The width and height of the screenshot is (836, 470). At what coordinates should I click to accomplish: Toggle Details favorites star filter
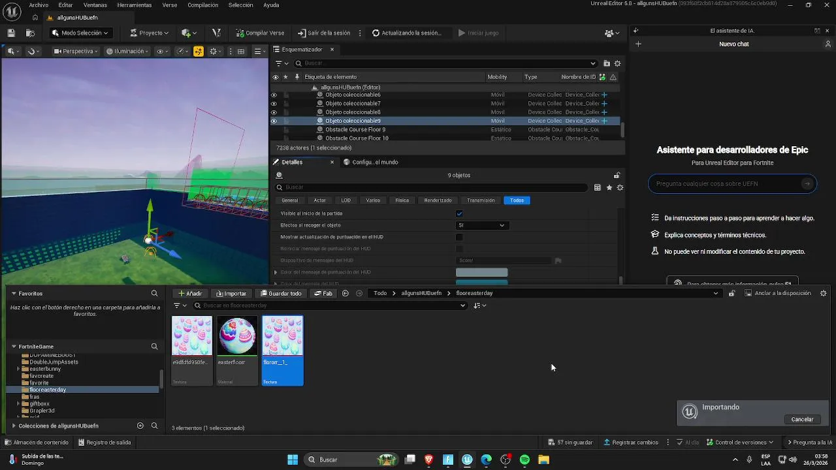[x=609, y=187]
